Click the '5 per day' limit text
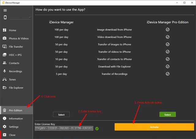This screenshot has width=196, height=139. coord(61,74)
